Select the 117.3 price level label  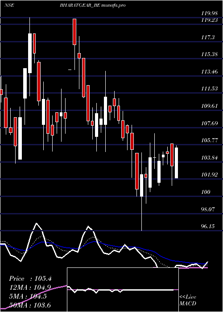(208, 37)
